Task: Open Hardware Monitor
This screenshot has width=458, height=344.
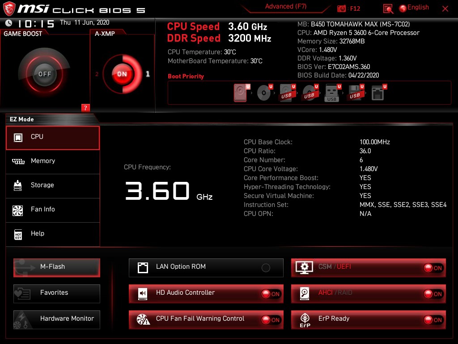Action: pyautogui.click(x=57, y=320)
